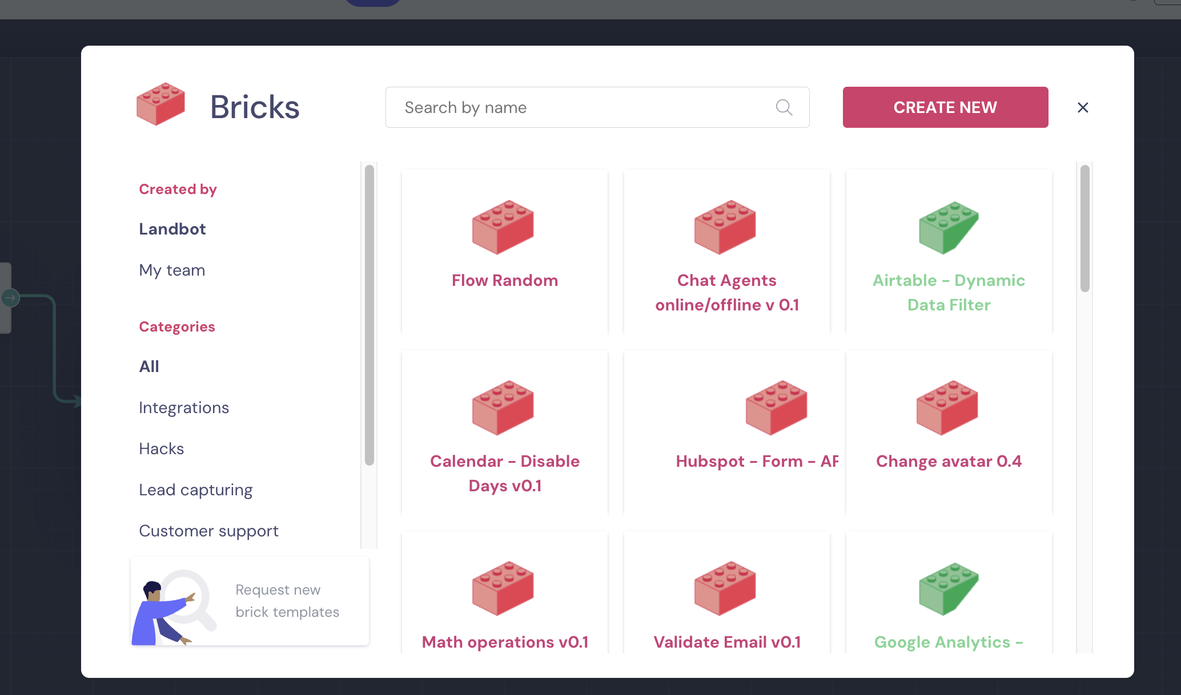This screenshot has height=695, width=1181.
Task: Filter bricks created by Landbot
Action: point(172,229)
